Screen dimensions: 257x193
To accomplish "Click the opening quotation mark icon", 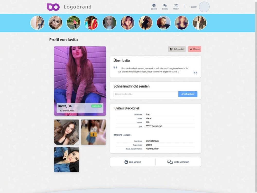I will point(115,67).
